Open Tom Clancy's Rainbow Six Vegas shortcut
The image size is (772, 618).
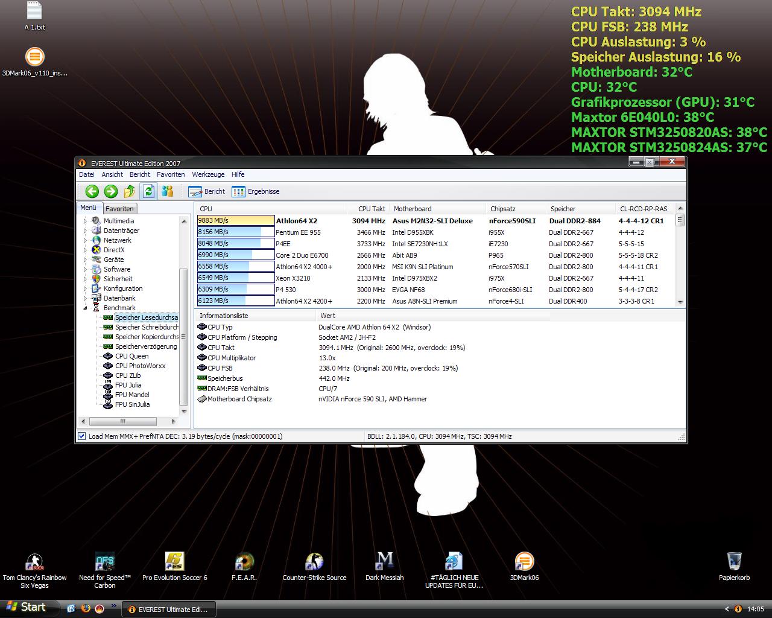point(34,570)
